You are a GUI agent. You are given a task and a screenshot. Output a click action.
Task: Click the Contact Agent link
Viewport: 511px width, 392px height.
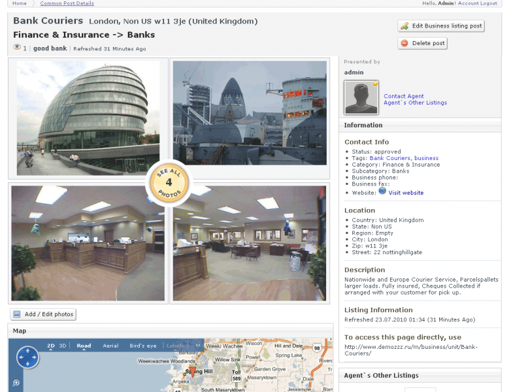(x=403, y=96)
